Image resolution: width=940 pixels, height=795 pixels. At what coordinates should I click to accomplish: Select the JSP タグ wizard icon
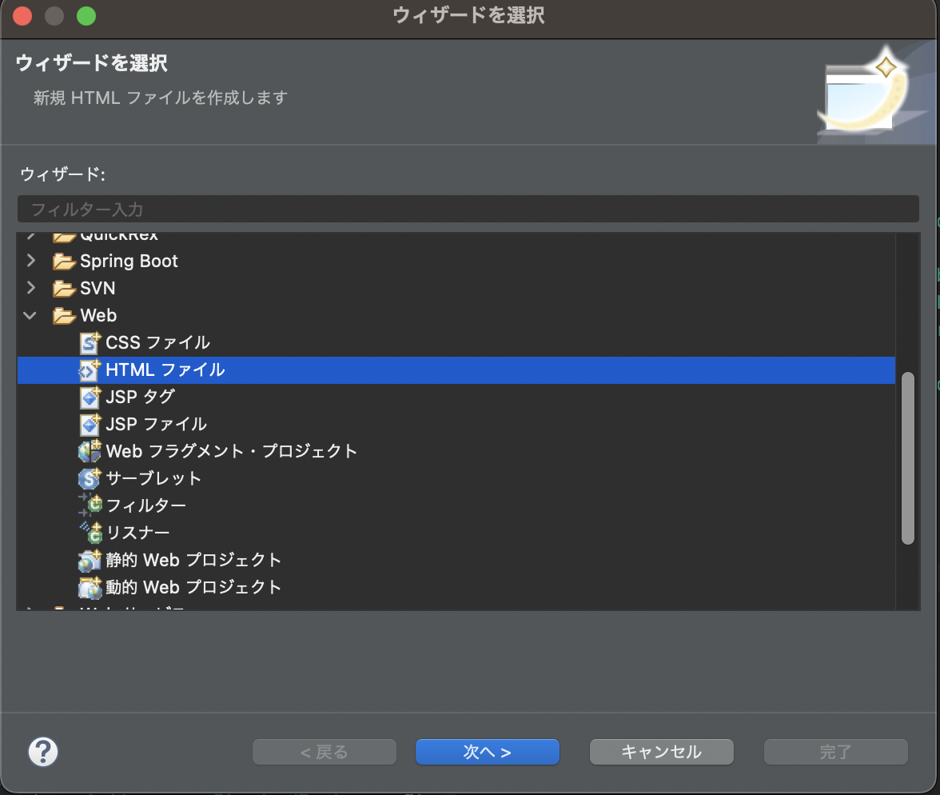coord(89,397)
